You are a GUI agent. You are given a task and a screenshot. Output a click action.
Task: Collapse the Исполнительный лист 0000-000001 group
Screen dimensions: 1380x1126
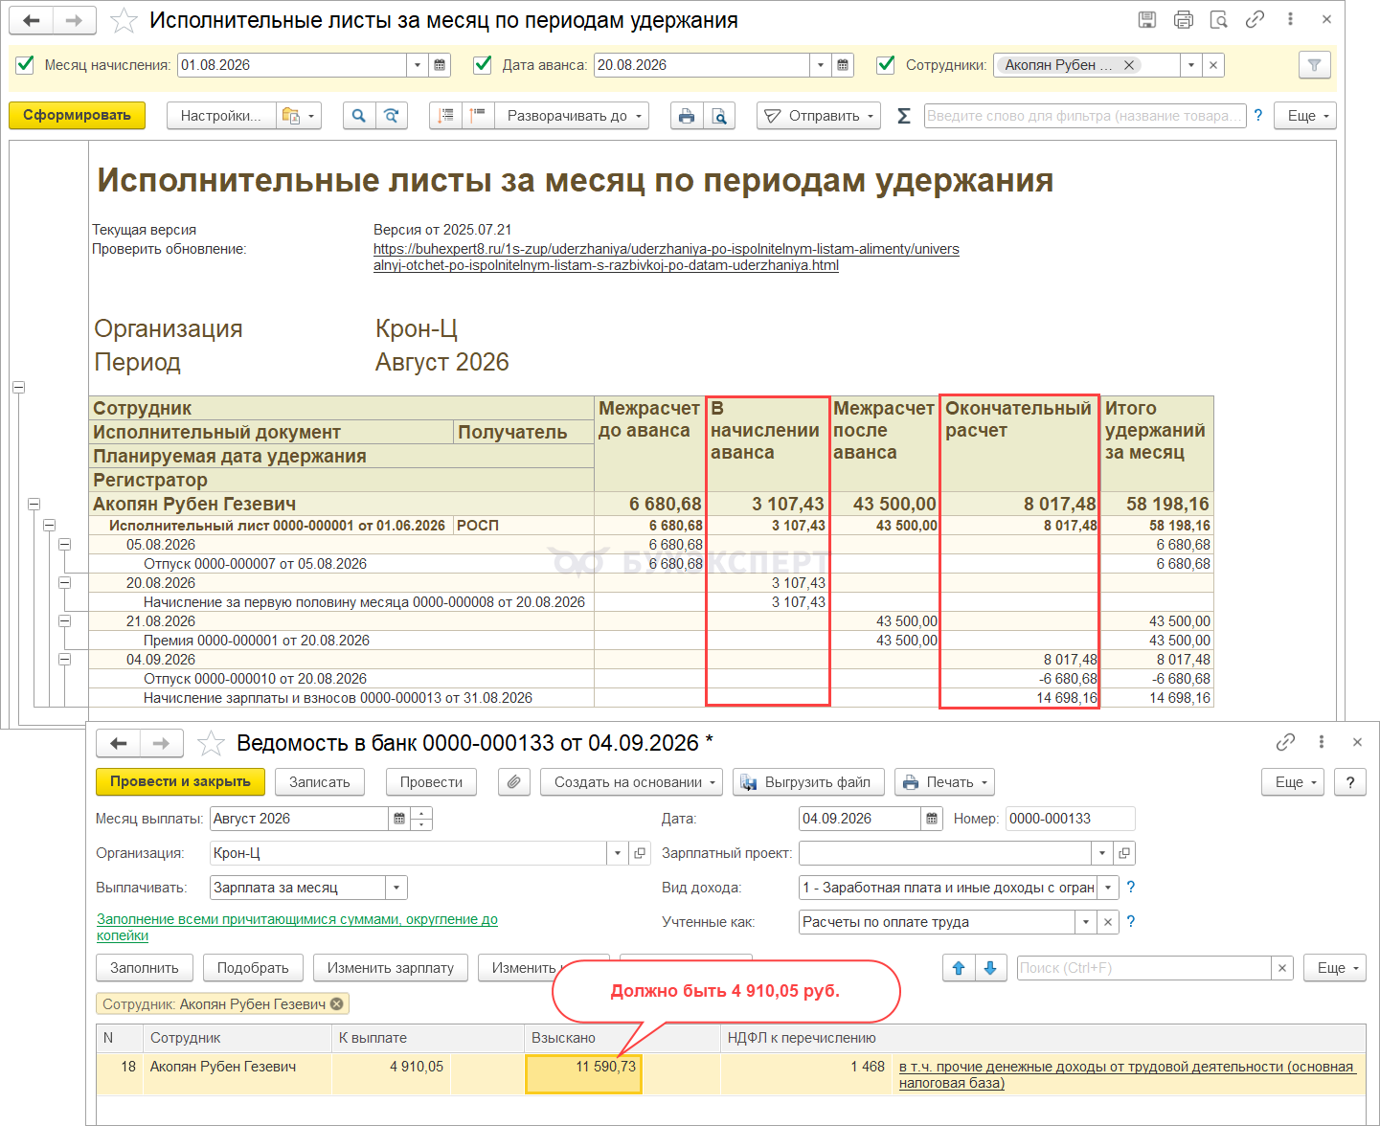pyautogui.click(x=49, y=525)
